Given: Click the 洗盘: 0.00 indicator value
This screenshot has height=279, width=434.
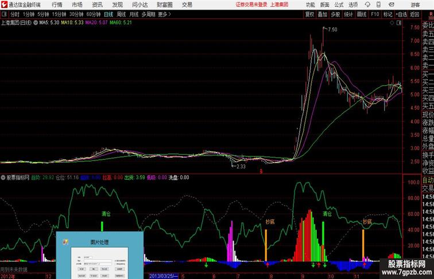Looking at the screenshot, I should click(x=179, y=178).
